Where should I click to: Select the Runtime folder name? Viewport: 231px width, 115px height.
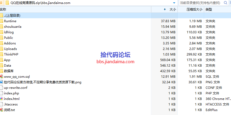click(10, 21)
